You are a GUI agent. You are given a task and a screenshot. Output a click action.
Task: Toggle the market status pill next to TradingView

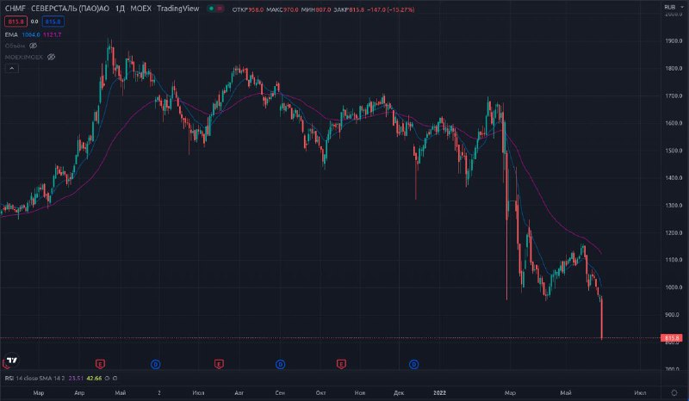pos(215,9)
